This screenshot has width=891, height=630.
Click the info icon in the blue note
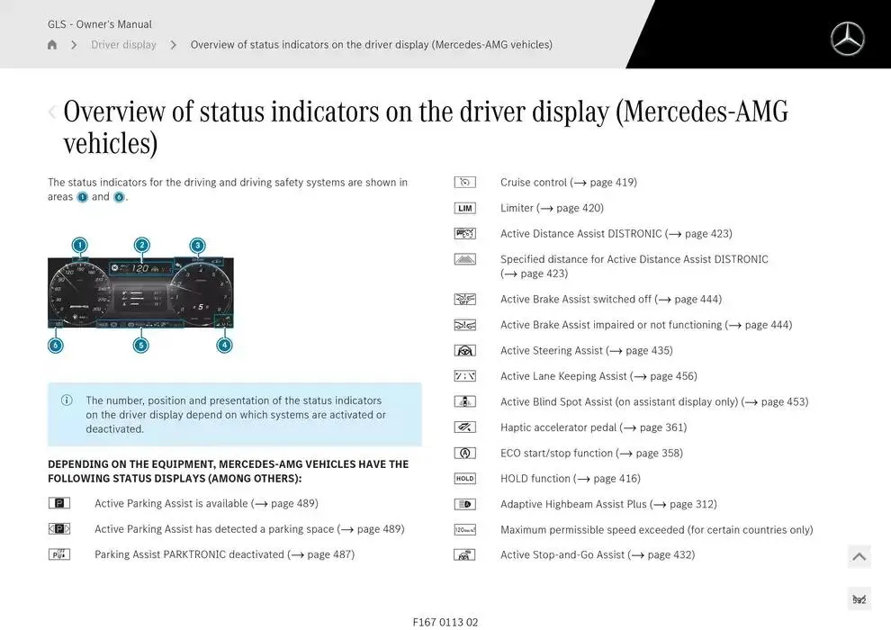67,400
